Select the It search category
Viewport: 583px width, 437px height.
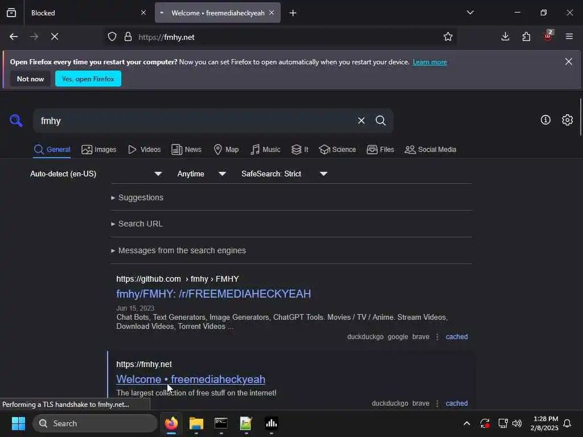(299, 150)
